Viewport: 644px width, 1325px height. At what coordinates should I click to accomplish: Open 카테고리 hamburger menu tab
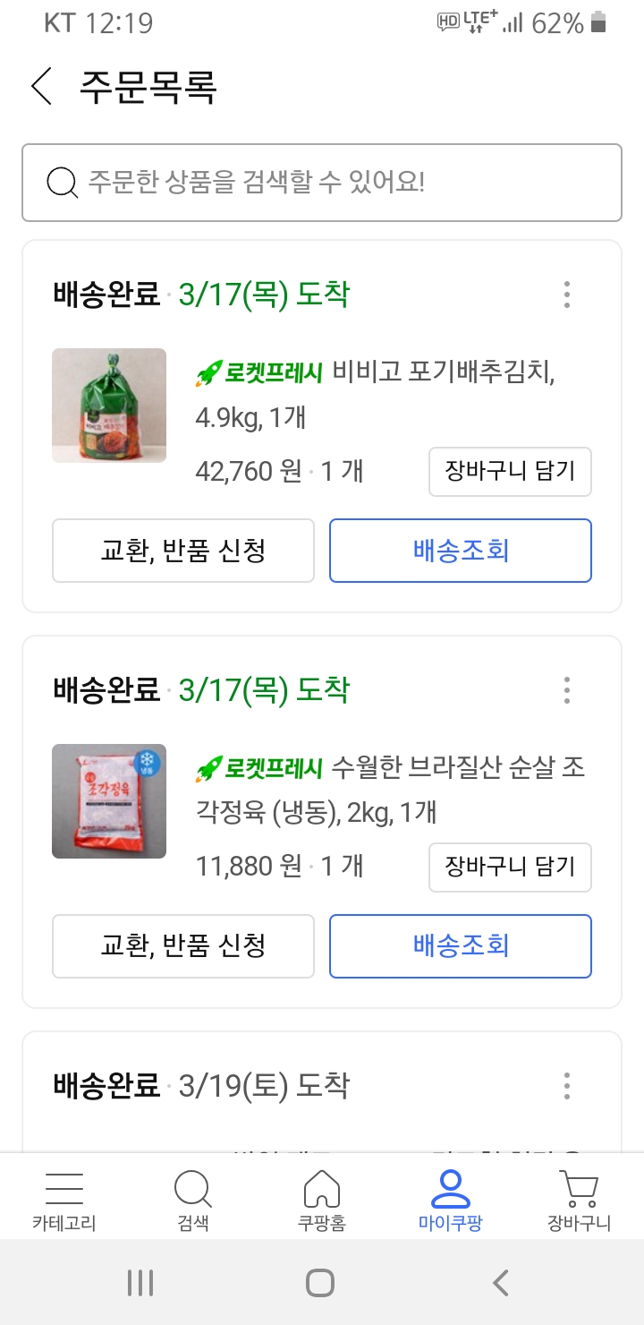[x=64, y=1198]
